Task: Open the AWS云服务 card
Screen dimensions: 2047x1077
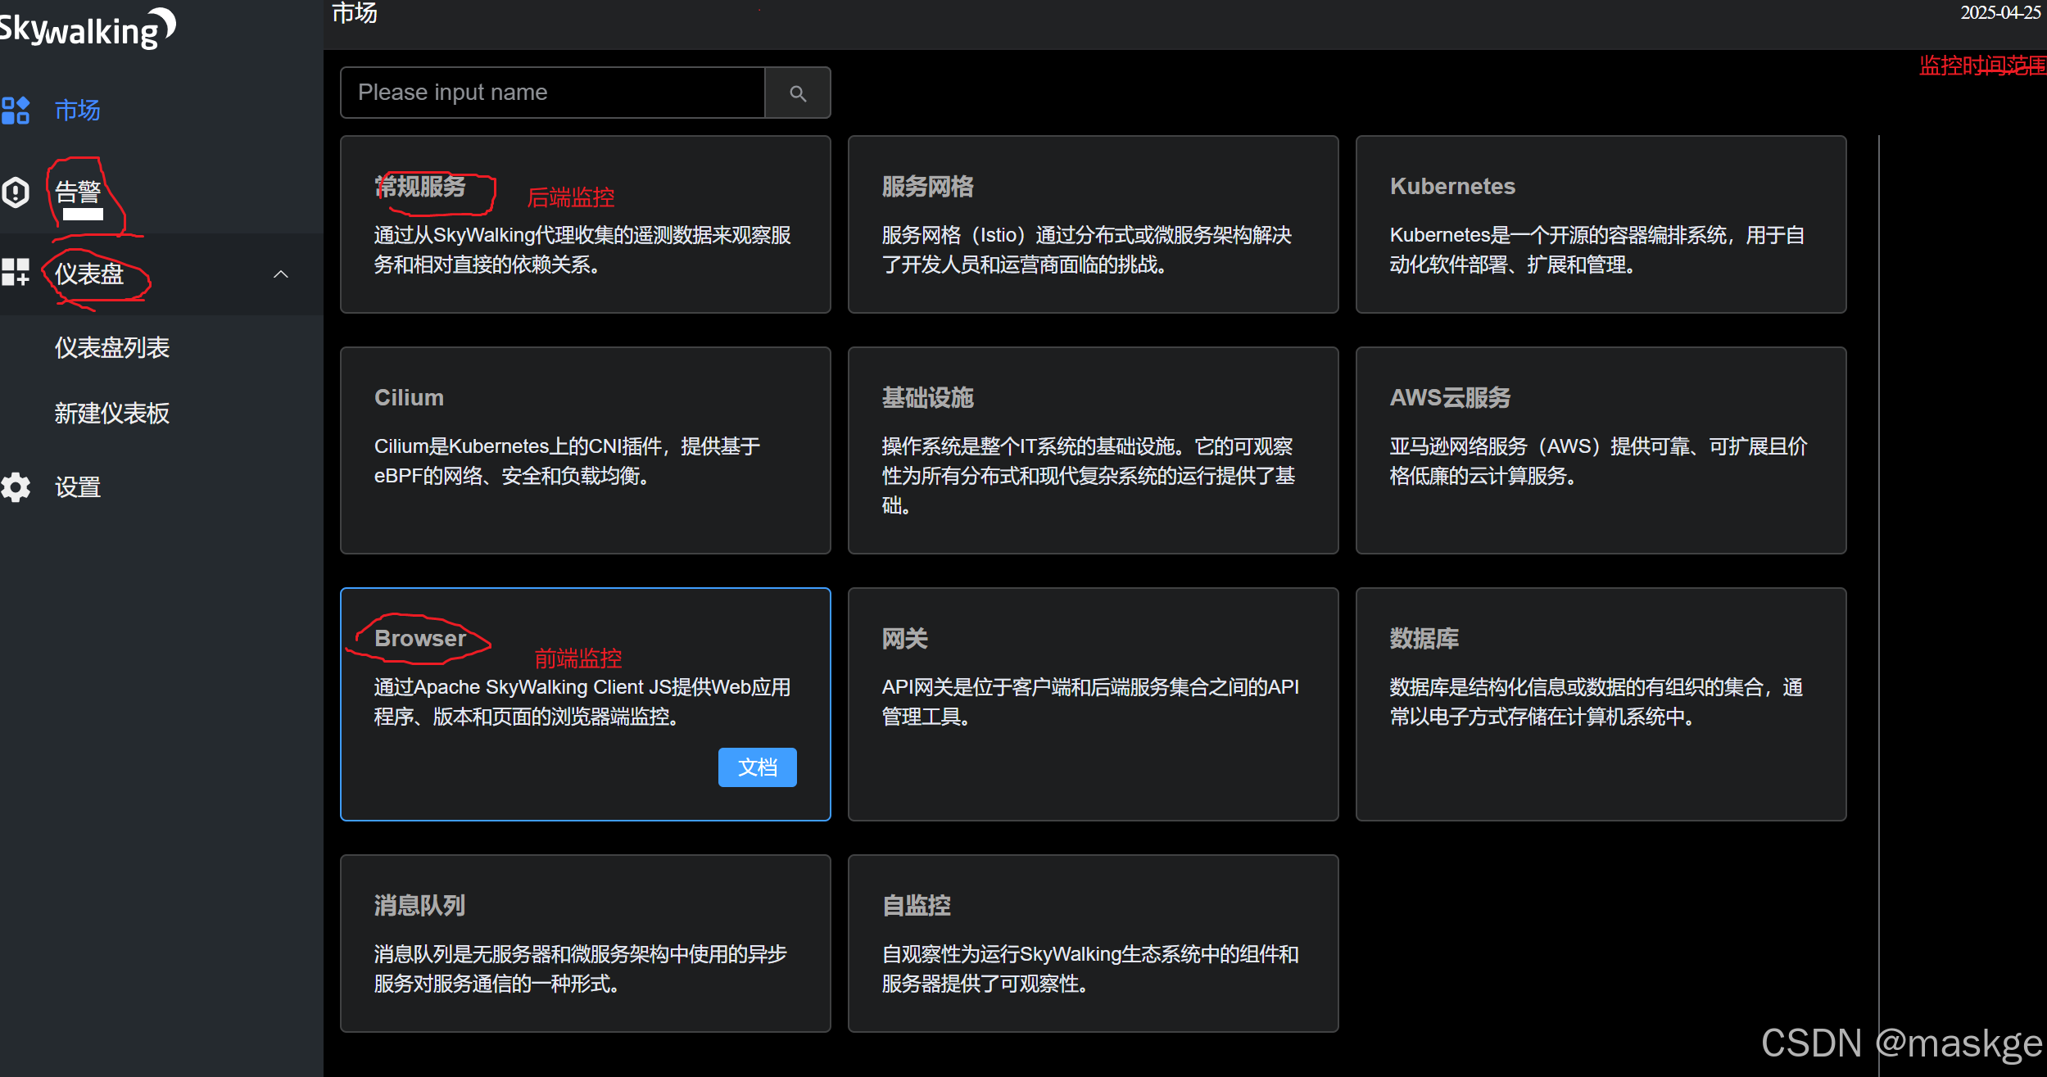Action: pos(1600,450)
